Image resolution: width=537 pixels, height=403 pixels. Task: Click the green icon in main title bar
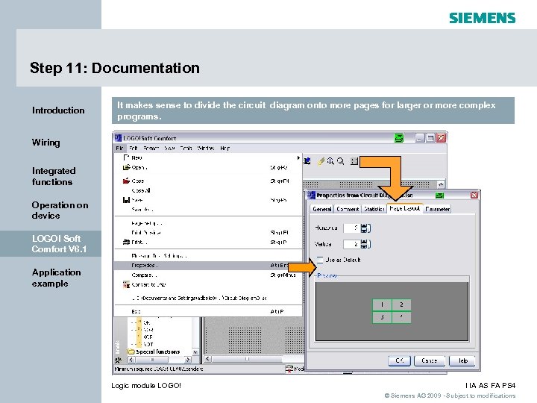tap(399, 138)
